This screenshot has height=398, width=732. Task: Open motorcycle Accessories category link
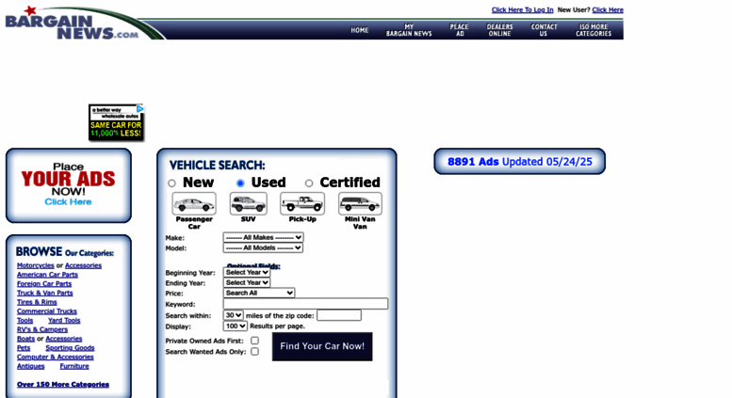click(83, 265)
